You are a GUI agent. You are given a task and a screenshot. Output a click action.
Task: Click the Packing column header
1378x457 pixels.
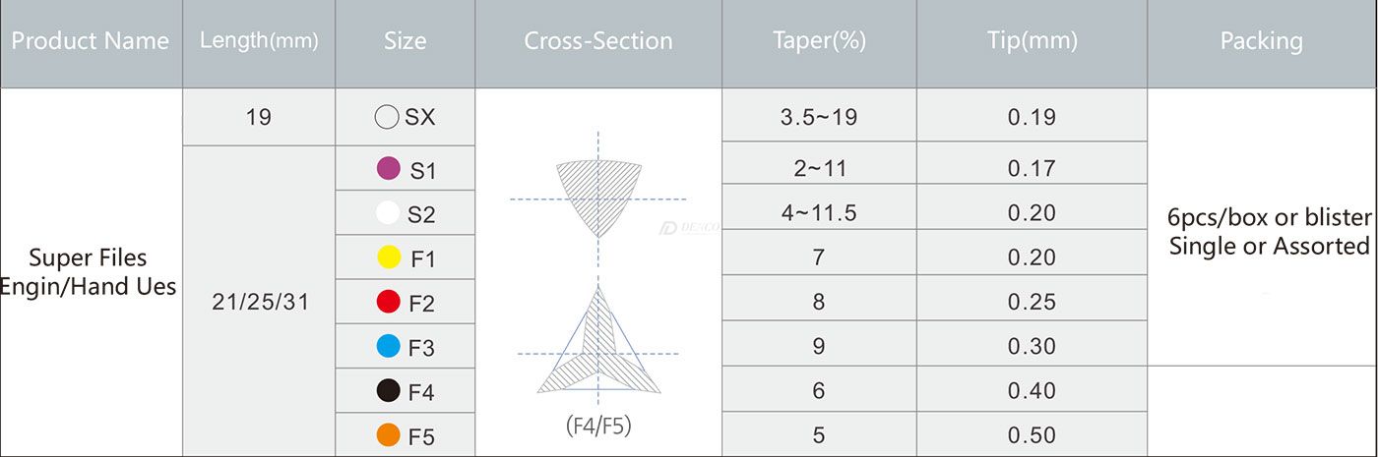tap(1262, 41)
